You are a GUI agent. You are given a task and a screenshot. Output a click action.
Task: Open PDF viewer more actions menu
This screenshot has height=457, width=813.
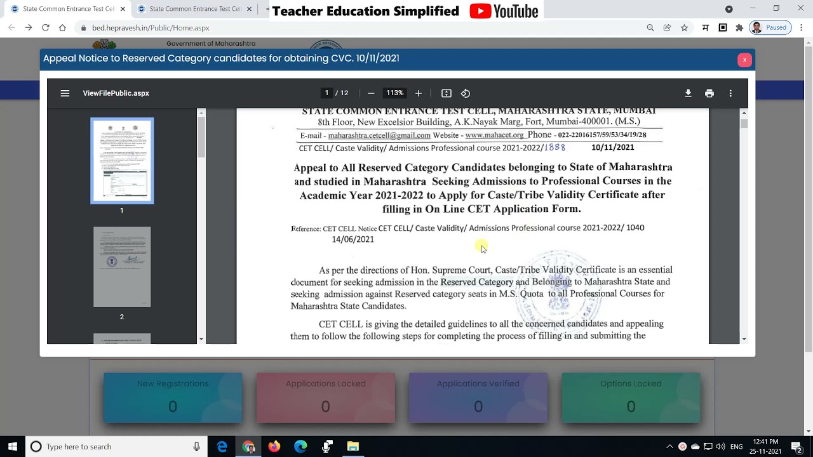[730, 93]
